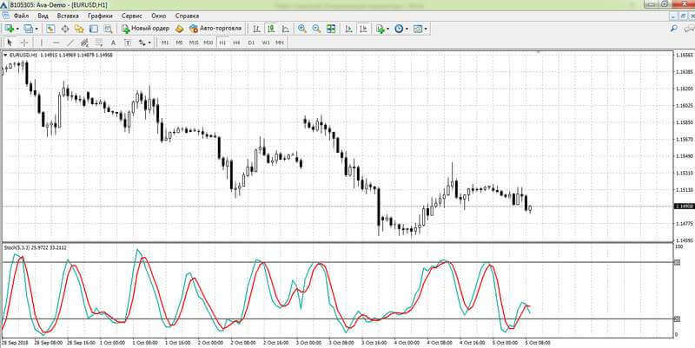Viewport: 695px width, 348px height.
Task: Click the Indicators list icon
Action: [x=380, y=29]
